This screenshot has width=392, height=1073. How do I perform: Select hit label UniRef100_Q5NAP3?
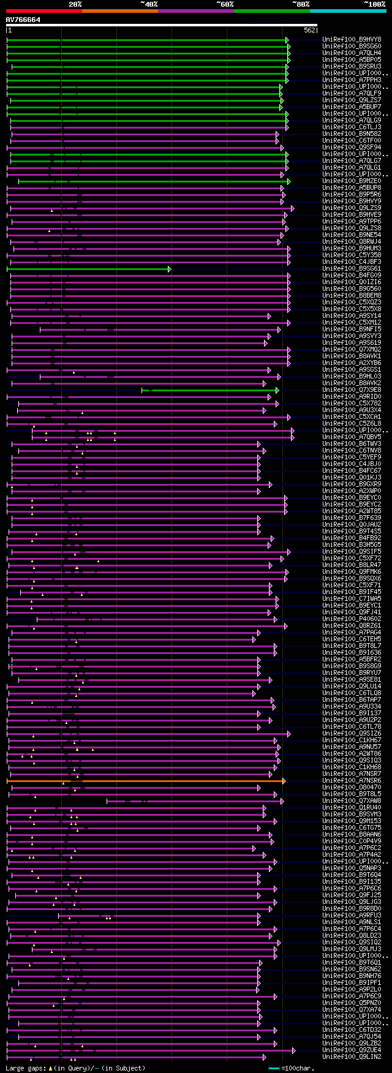(352, 868)
